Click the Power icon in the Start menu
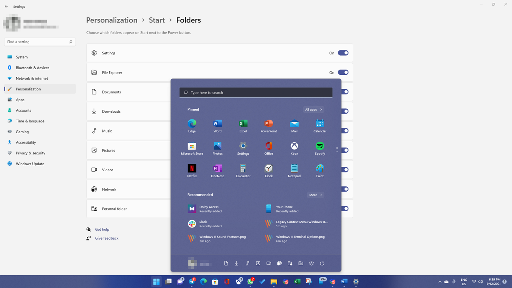This screenshot has height=288, width=512. pyautogui.click(x=322, y=263)
